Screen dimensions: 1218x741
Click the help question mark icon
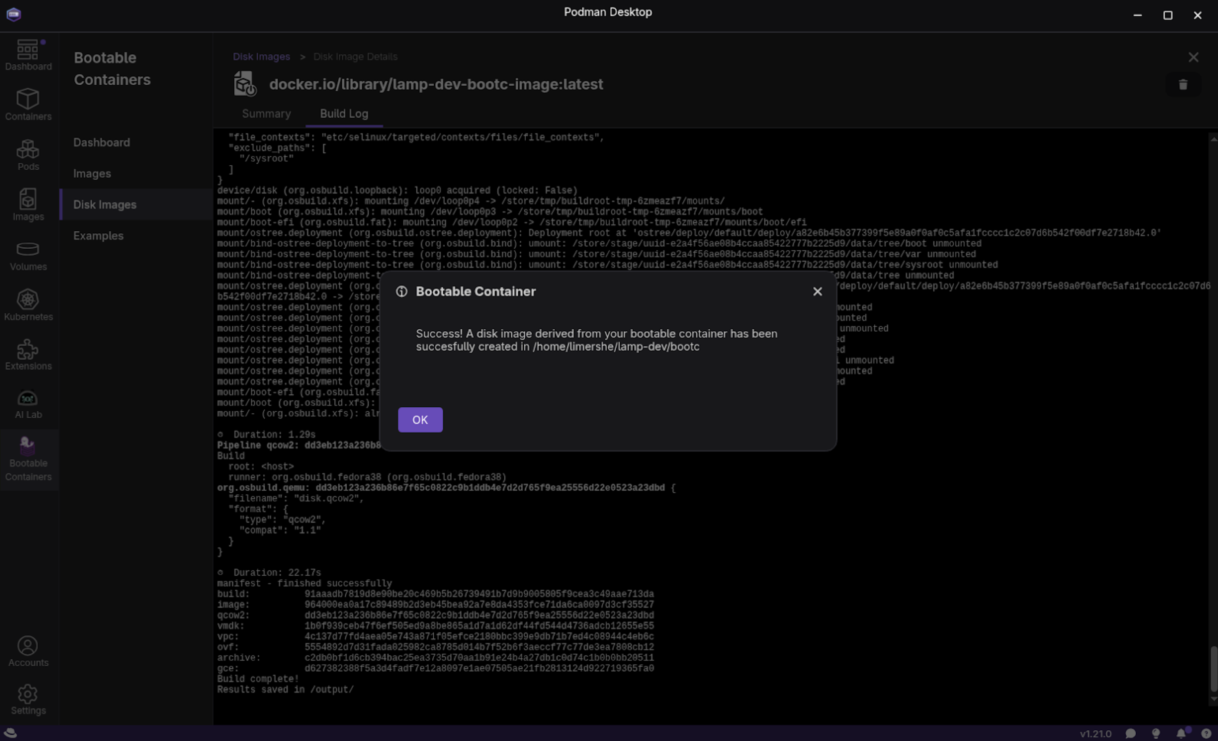(1205, 733)
